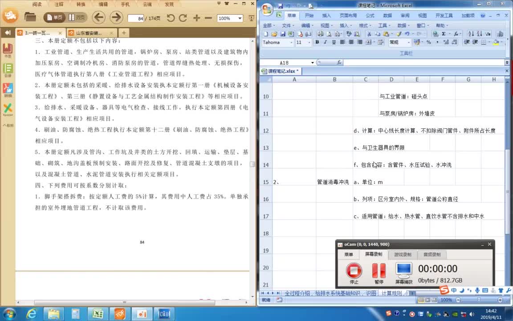Select Excel Normal view button
Viewport: 513px width, 321px height.
click(421, 300)
